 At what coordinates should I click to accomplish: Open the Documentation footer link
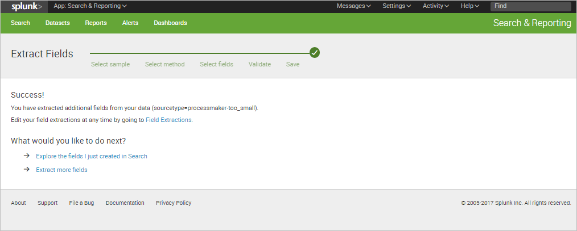[125, 203]
